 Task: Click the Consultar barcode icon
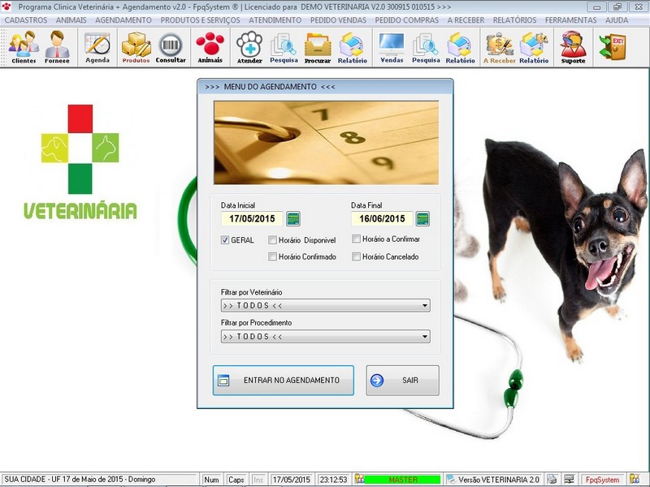point(171,47)
